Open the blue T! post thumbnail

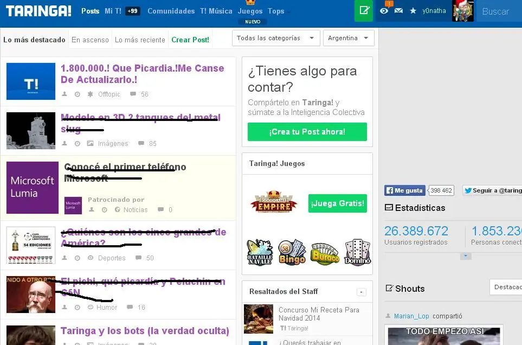[31, 81]
